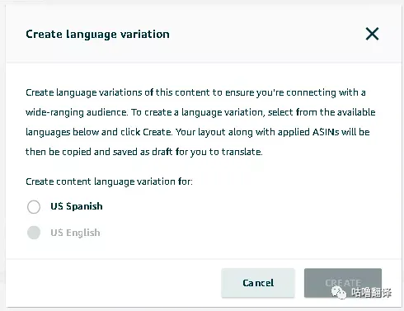Screen dimensions: 404x311
Task: Click the disabled US English radio button
Action: pyautogui.click(x=34, y=233)
